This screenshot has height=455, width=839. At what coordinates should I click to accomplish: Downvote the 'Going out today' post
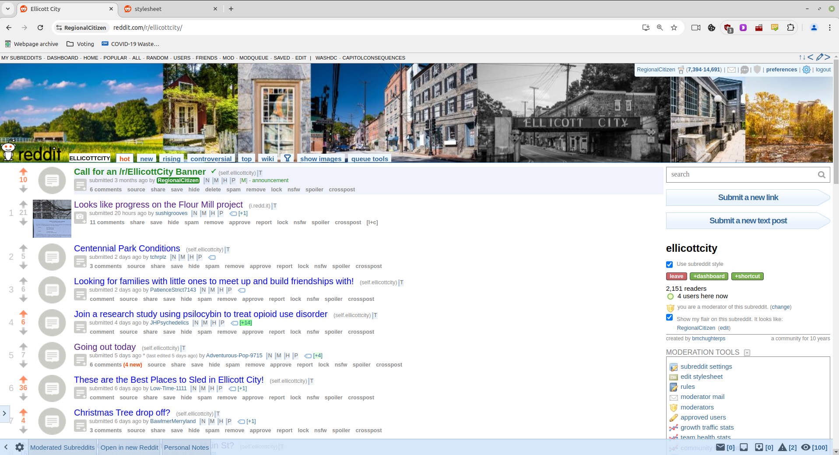click(x=23, y=364)
